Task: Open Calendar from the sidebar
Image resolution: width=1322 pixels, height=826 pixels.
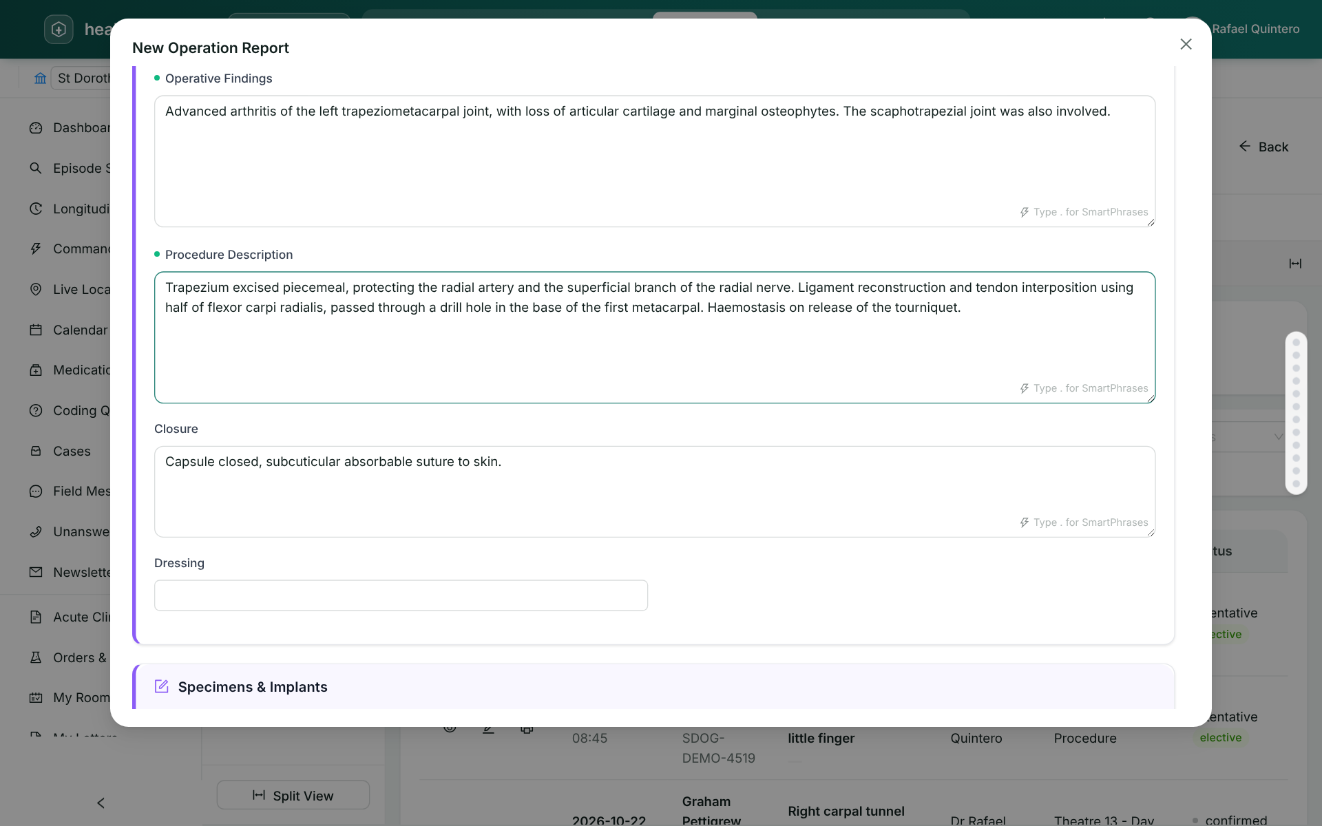Action: 70,330
